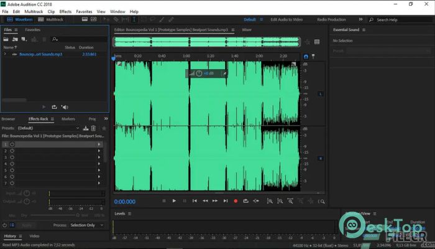Image resolution: width=435 pixels, height=249 pixels.
Task: Click the Stop playback button
Action: pos(164,200)
